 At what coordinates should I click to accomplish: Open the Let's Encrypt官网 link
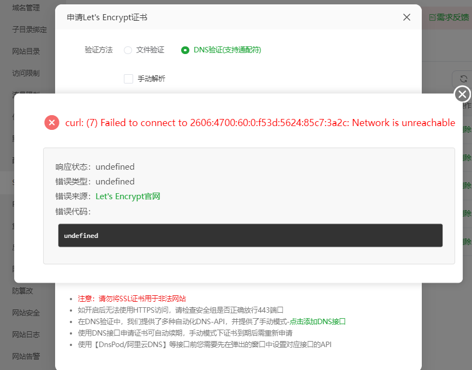(x=128, y=196)
